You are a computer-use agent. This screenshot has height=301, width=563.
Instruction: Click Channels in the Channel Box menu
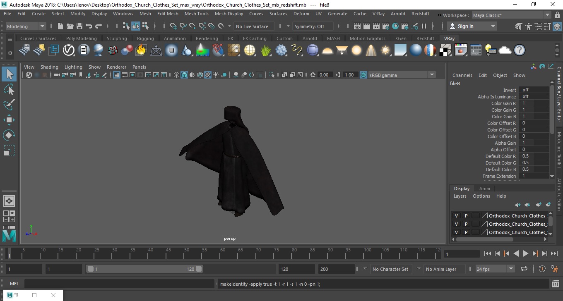[x=462, y=75]
